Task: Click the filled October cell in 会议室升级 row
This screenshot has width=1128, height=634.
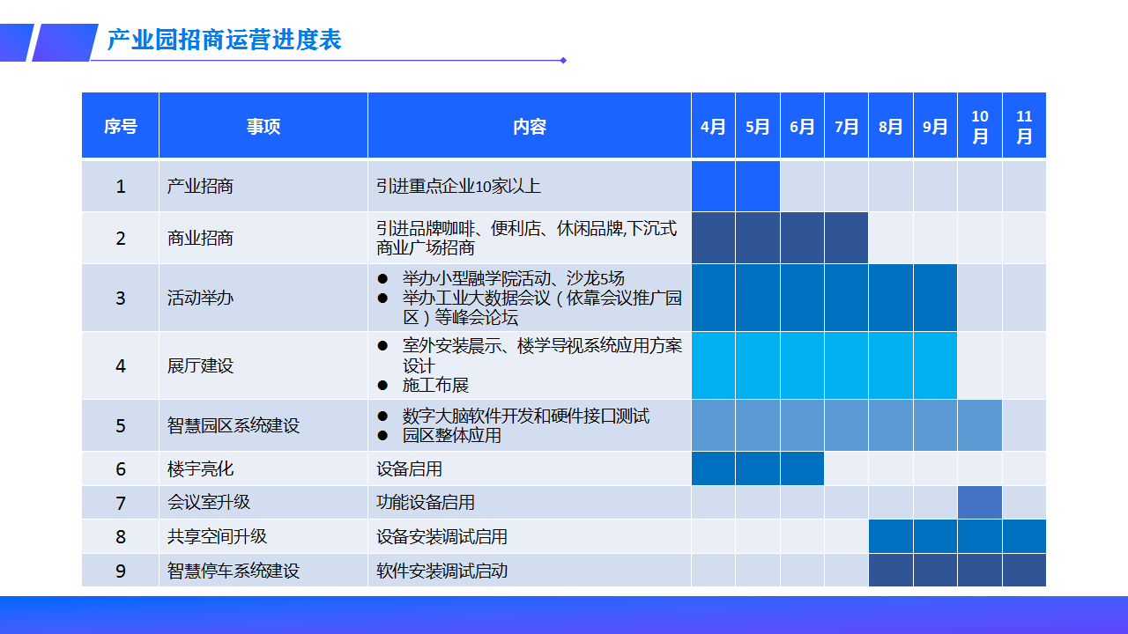Action: pyautogui.click(x=979, y=502)
